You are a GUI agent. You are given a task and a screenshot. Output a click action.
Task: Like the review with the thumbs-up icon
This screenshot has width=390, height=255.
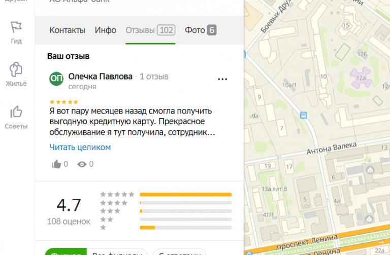coord(56,164)
